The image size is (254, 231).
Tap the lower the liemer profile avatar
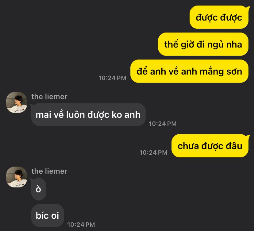pos(17,177)
